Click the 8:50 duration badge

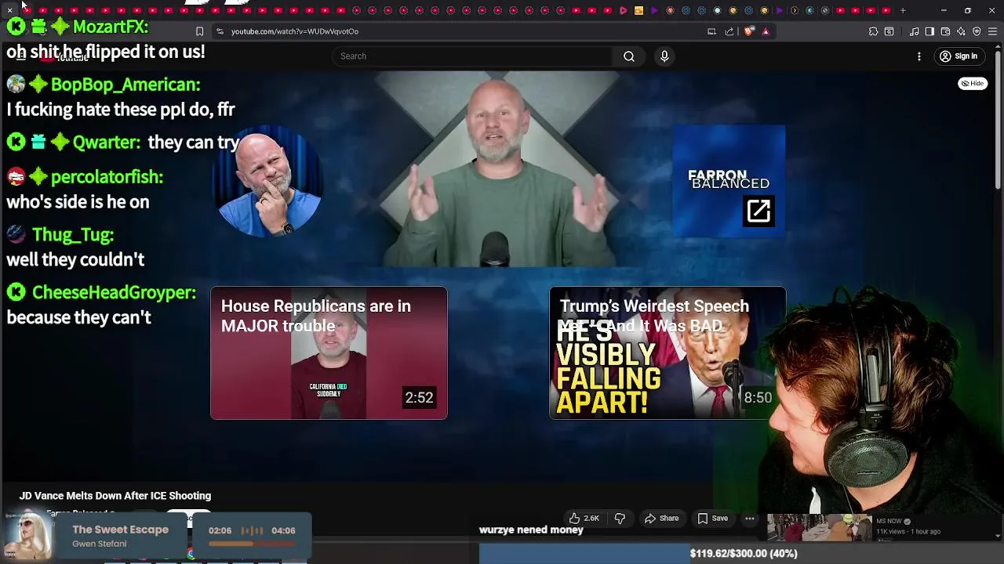pos(758,398)
